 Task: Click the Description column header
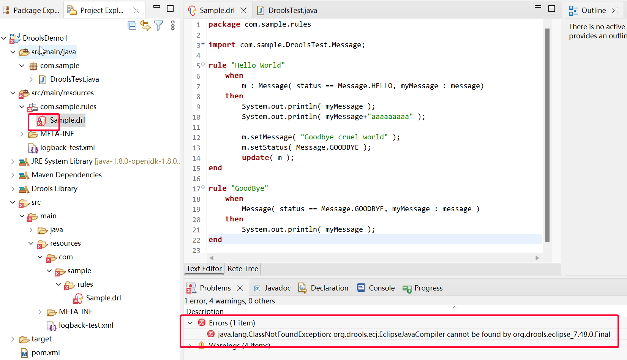(205, 311)
